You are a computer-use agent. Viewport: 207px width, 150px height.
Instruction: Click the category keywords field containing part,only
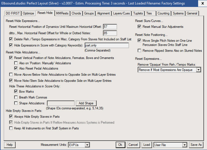coord(106,45)
